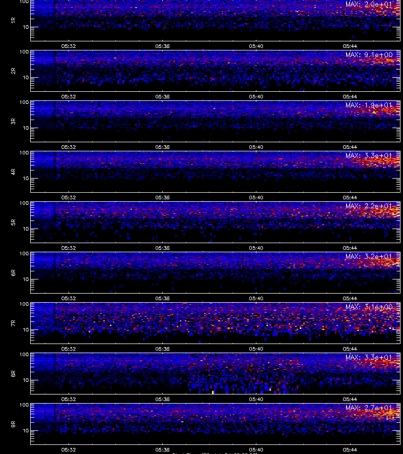Click the 05:44 time tick under panel 5R

point(350,248)
